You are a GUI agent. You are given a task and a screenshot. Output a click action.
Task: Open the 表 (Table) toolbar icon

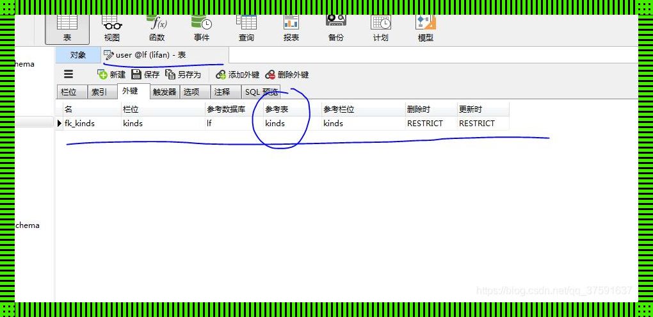(x=67, y=29)
